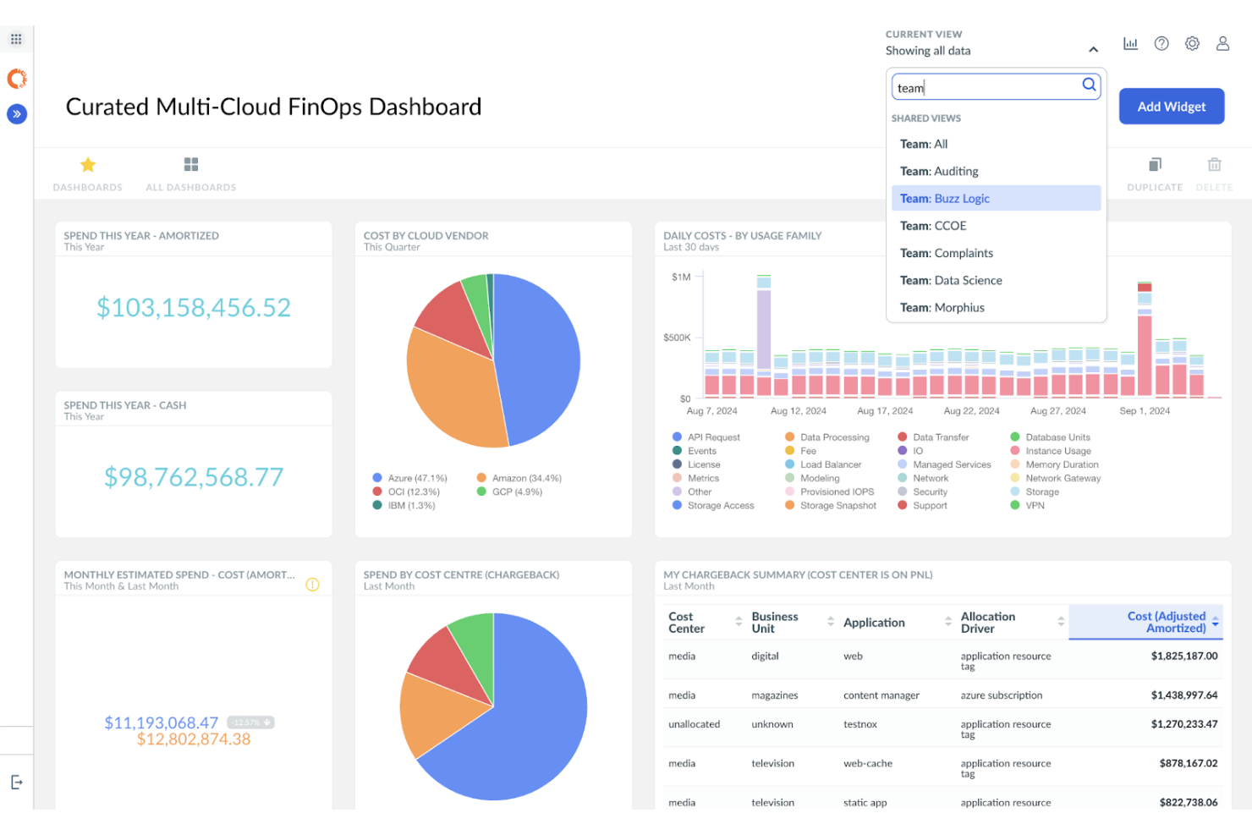Click the warning icon on Monthly Estimated Spend widget
Viewport: 1252px width, 835px height.
(x=312, y=584)
